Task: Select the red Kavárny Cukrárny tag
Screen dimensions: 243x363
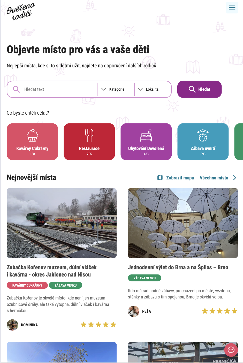Action: [27, 285]
